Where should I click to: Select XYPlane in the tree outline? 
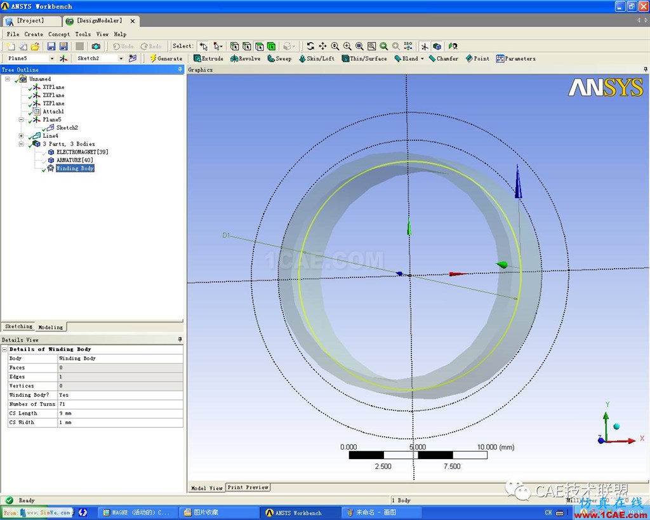point(53,87)
